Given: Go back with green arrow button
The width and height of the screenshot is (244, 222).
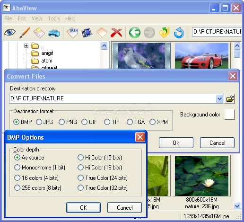Looking at the screenshot, I should [135, 33].
